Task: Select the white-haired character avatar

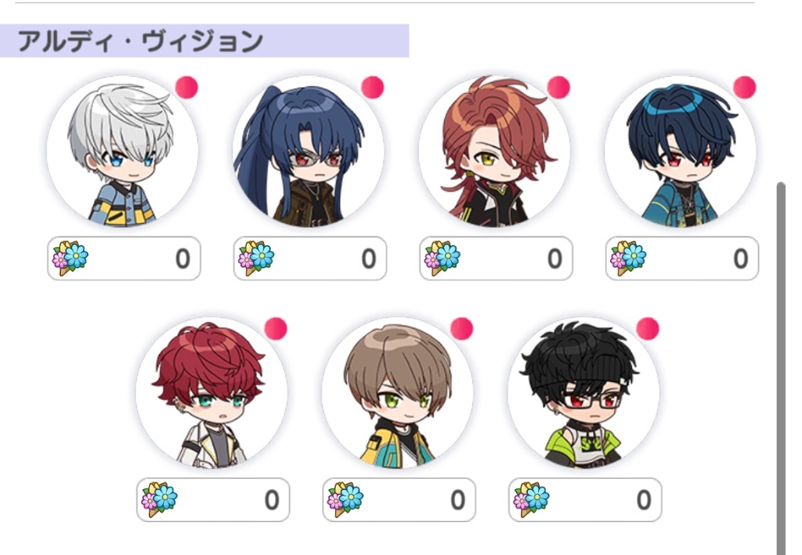Action: (122, 151)
